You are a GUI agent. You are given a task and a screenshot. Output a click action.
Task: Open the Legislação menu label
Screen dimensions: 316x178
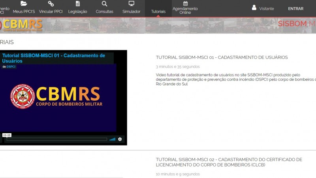77,12
